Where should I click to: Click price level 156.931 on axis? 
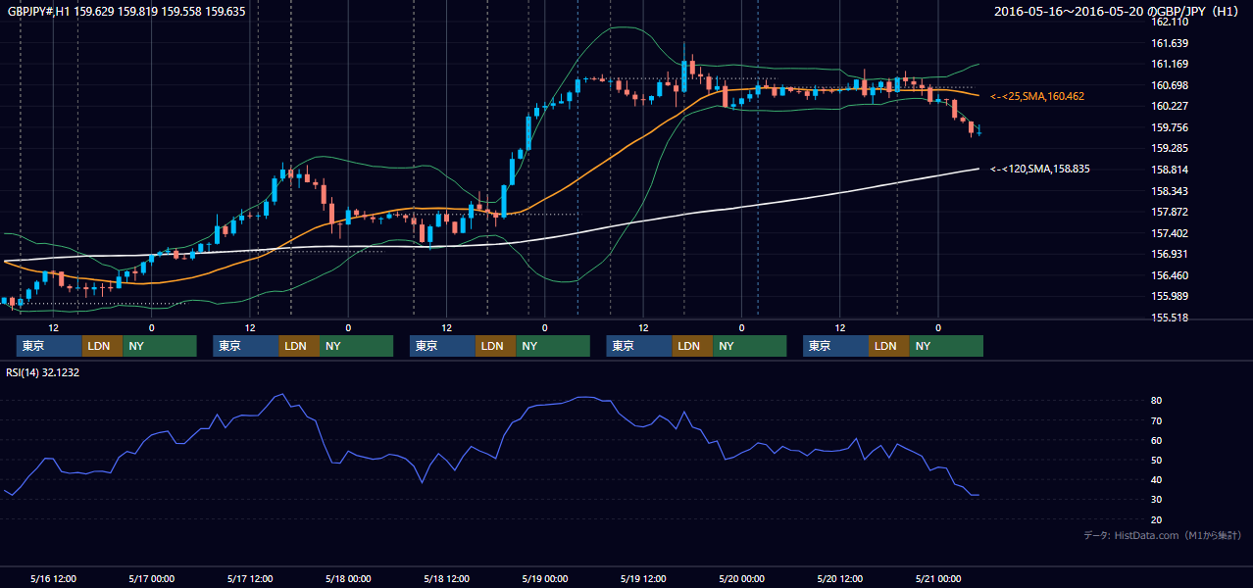tap(1169, 254)
